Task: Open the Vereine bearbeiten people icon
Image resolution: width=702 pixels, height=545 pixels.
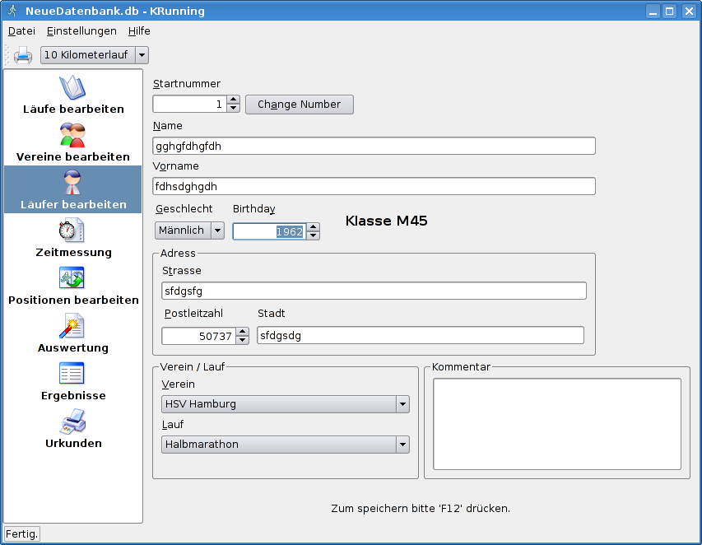Action: [72, 135]
